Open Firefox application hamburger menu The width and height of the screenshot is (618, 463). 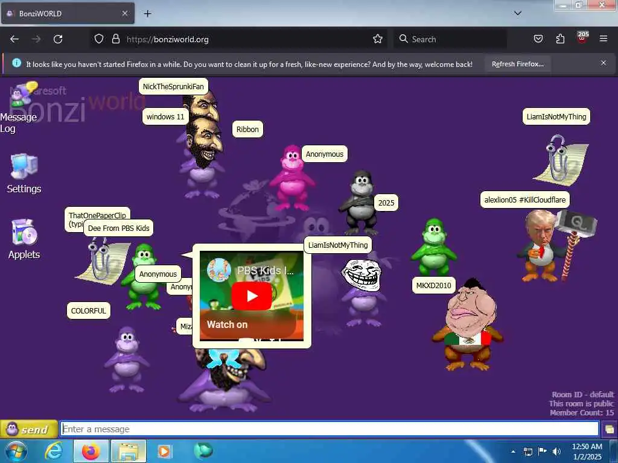pyautogui.click(x=603, y=39)
